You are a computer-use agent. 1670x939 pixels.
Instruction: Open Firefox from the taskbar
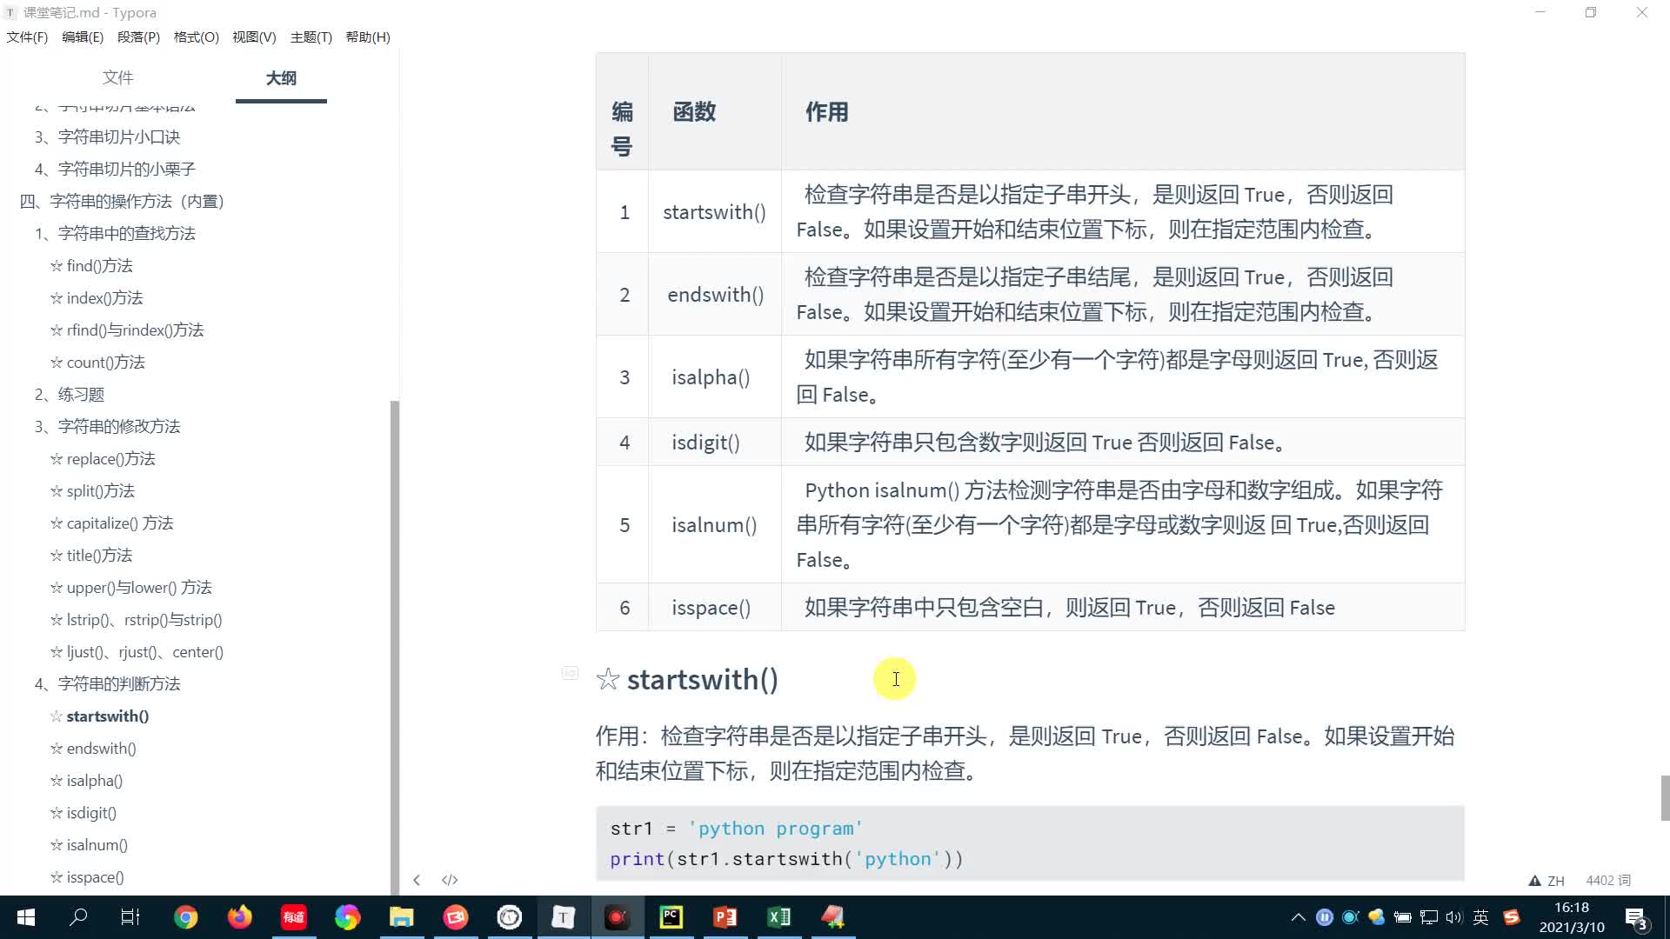[x=239, y=917]
